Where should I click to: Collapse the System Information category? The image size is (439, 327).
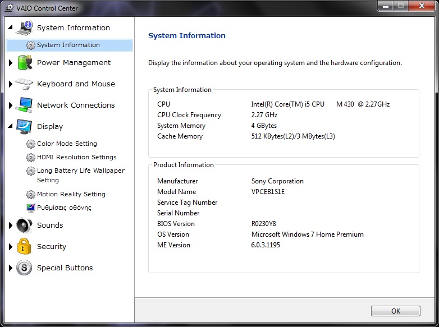pos(10,27)
